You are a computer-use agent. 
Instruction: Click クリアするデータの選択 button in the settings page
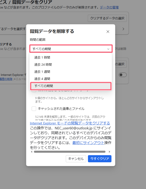[x=107, y=18]
